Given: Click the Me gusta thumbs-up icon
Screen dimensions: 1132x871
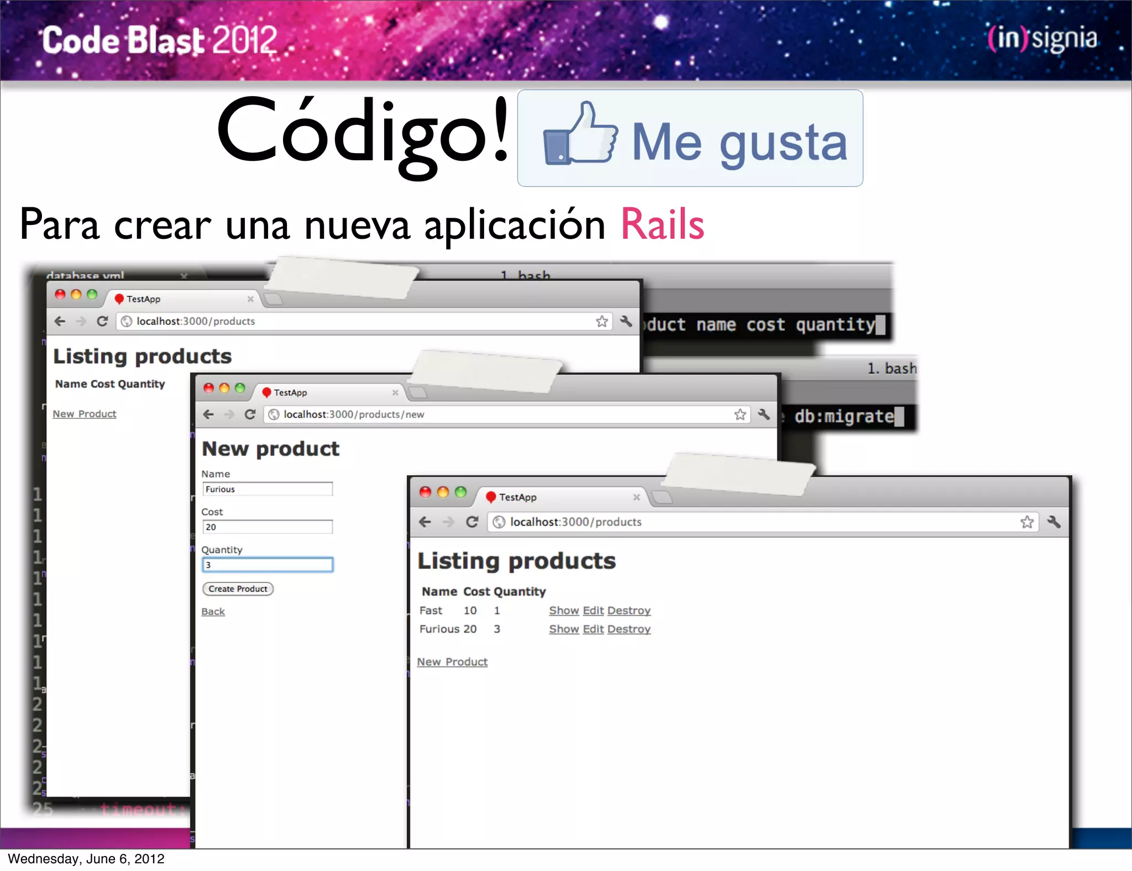Looking at the screenshot, I should pyautogui.click(x=579, y=133).
